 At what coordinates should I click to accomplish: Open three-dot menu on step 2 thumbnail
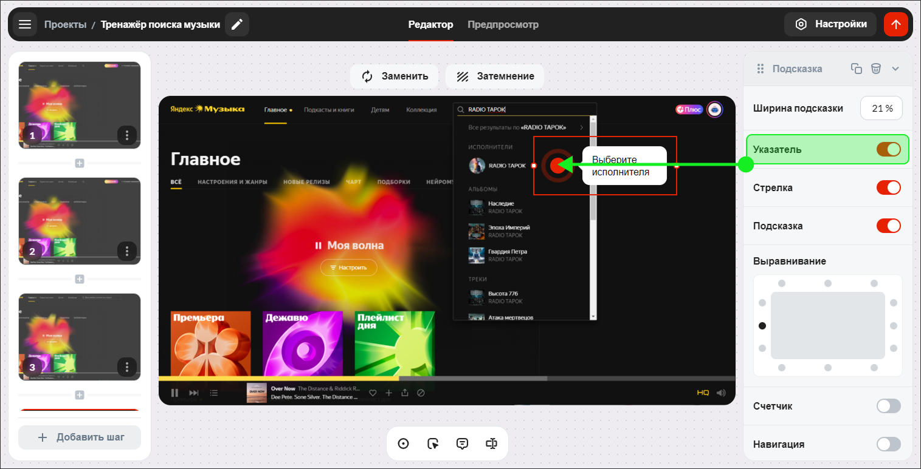coord(126,251)
